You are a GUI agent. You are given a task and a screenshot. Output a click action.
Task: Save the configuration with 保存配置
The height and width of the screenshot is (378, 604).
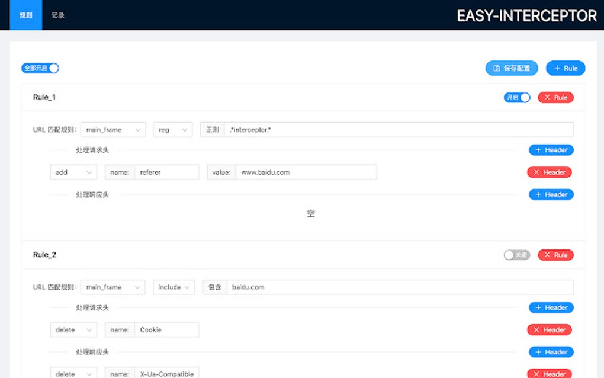point(513,68)
